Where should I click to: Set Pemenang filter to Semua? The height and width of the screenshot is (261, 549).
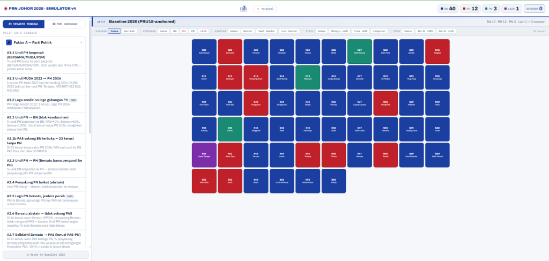[x=164, y=31]
